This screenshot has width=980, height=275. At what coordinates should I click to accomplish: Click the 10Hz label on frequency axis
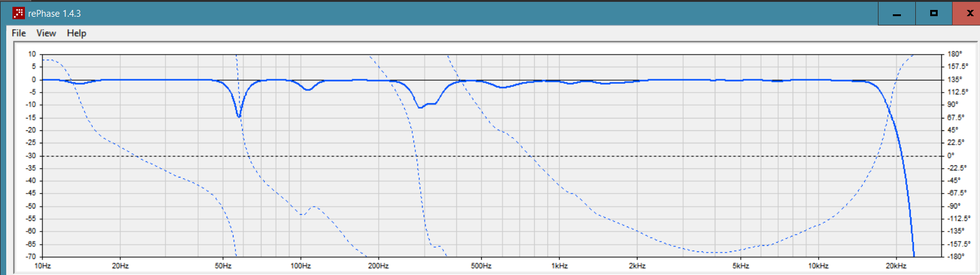click(42, 266)
